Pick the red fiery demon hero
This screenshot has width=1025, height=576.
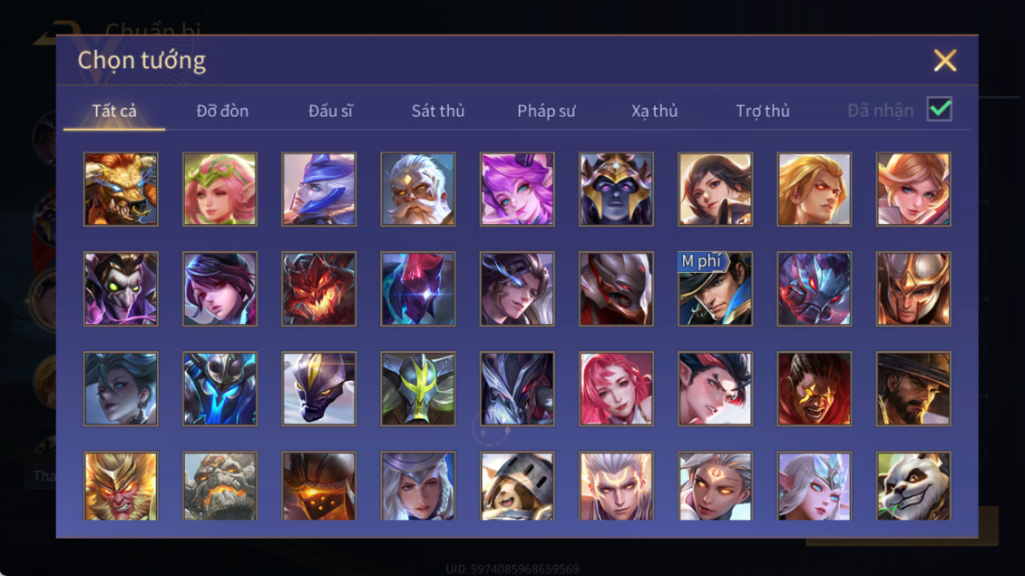[319, 289]
